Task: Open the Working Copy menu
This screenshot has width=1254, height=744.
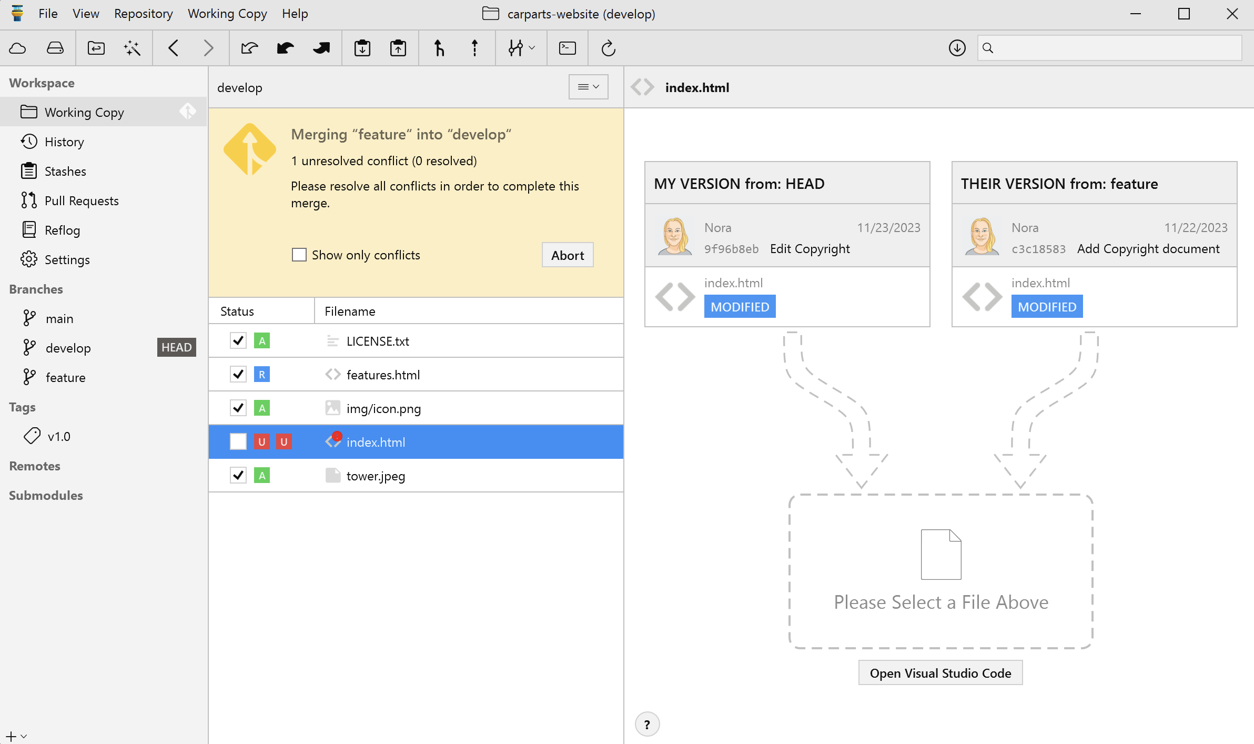Action: pyautogui.click(x=227, y=14)
